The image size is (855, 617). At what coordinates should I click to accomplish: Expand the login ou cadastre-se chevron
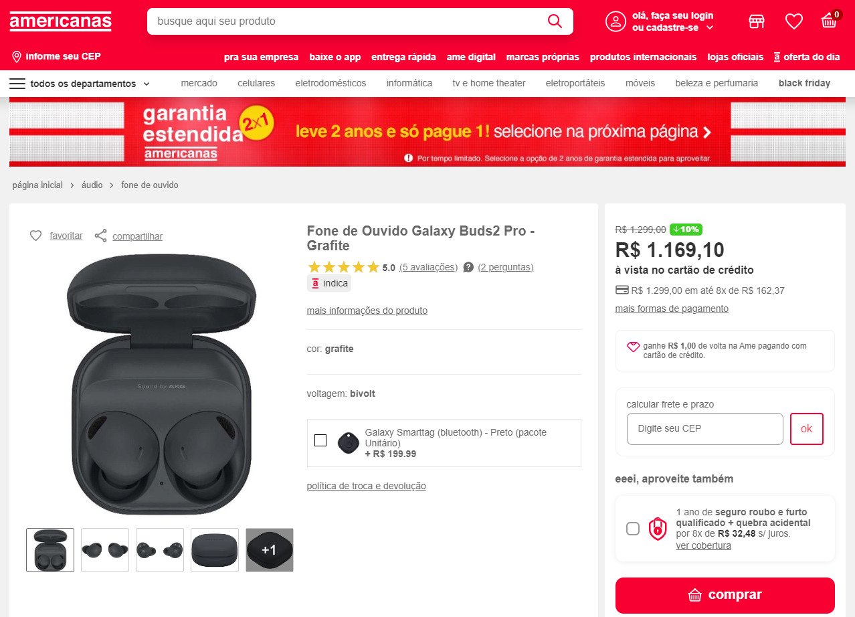[x=710, y=27]
